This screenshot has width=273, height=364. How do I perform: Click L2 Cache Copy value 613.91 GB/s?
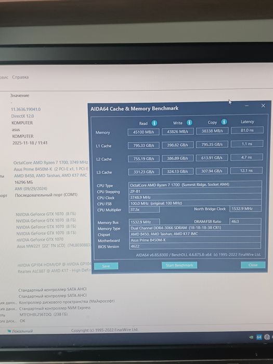[212, 158]
